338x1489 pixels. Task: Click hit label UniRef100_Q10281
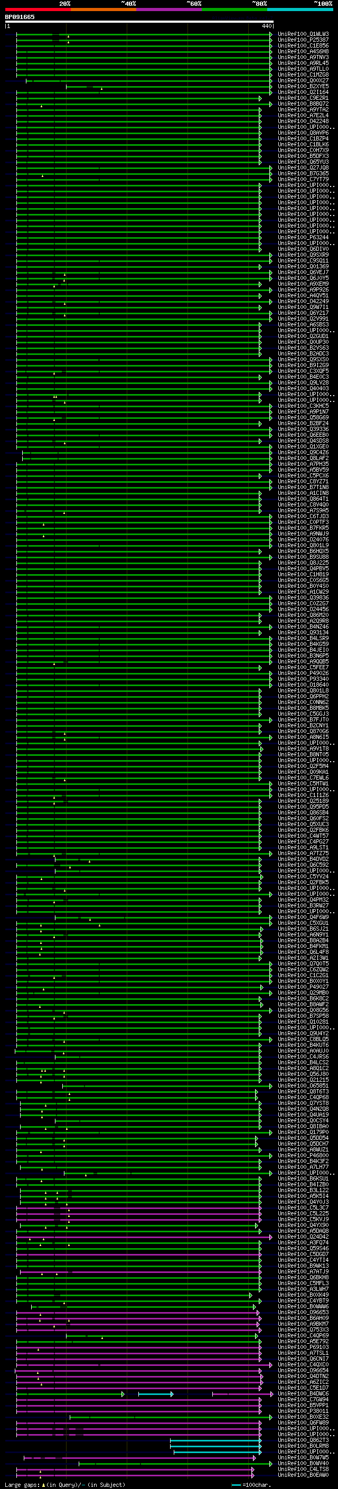pyautogui.click(x=303, y=1022)
